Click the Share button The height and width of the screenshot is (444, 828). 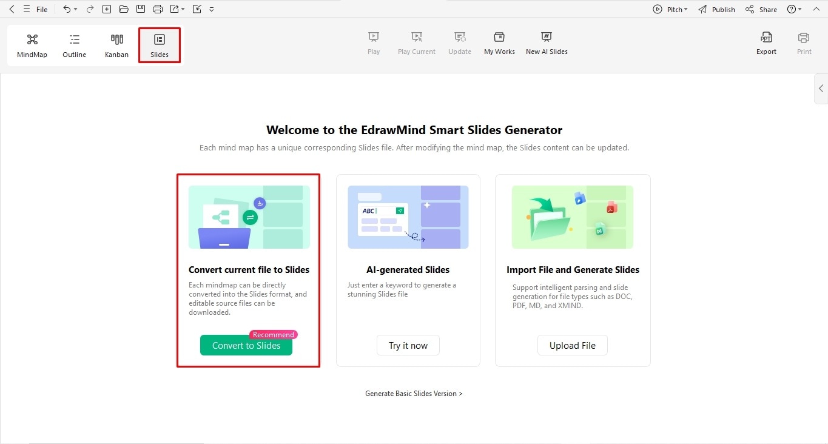(x=761, y=9)
